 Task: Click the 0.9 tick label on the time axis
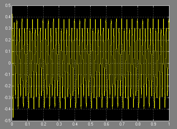(153, 124)
